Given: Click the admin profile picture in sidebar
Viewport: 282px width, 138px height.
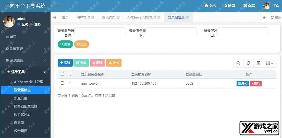Looking at the screenshot, I should (9, 22).
